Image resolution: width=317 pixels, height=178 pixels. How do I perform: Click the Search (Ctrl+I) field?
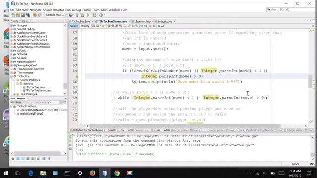tap(291, 10)
